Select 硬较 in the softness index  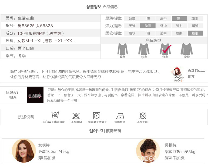132,33
